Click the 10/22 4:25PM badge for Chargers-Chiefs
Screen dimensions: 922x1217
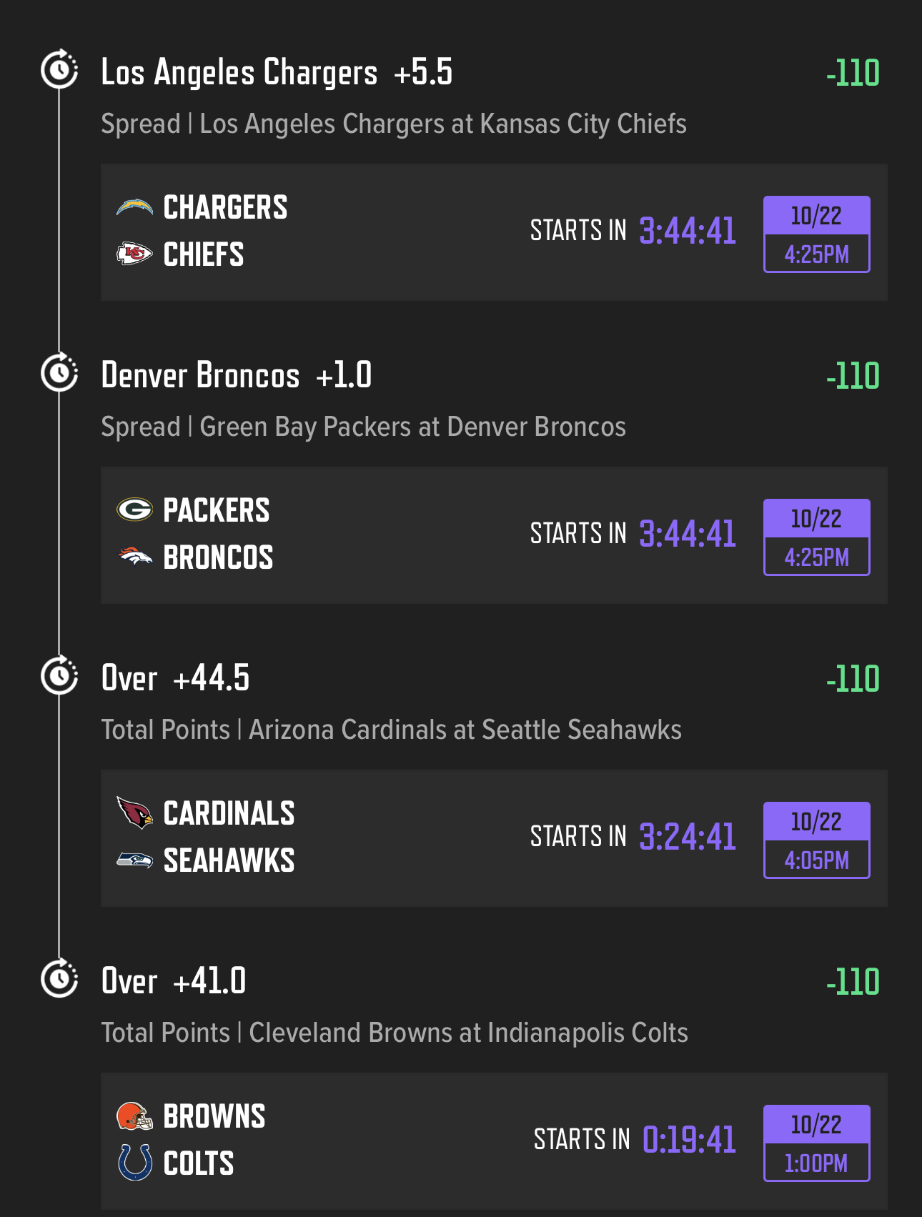click(816, 234)
